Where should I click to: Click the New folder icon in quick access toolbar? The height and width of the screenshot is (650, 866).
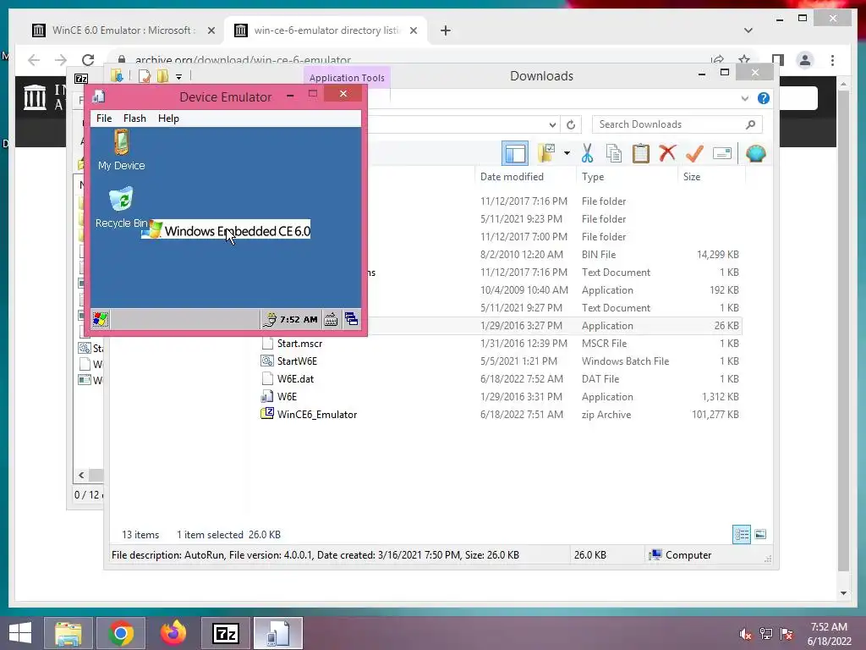(162, 75)
